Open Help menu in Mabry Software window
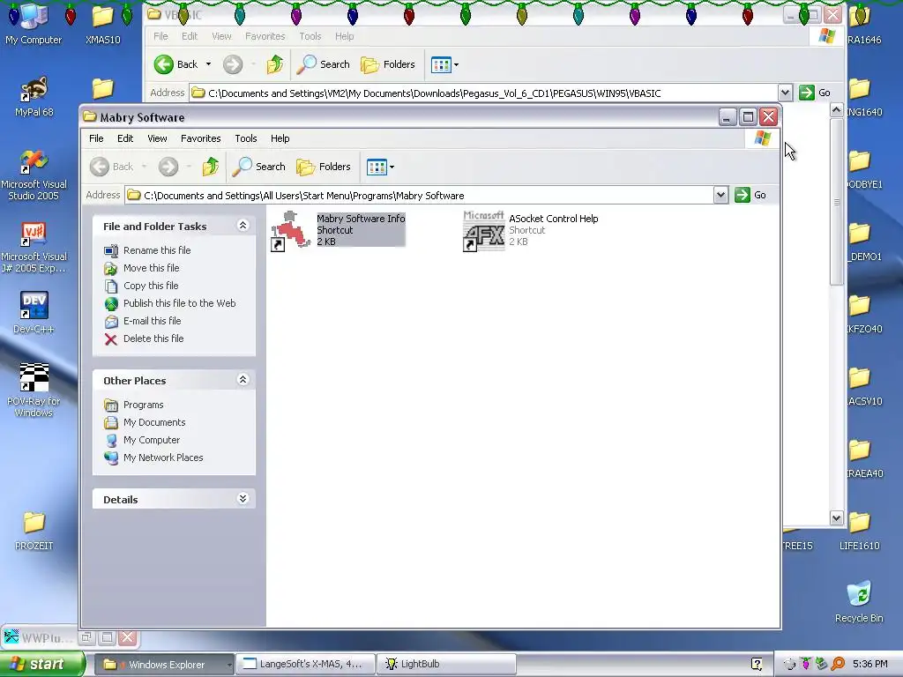This screenshot has width=903, height=677. (x=280, y=138)
